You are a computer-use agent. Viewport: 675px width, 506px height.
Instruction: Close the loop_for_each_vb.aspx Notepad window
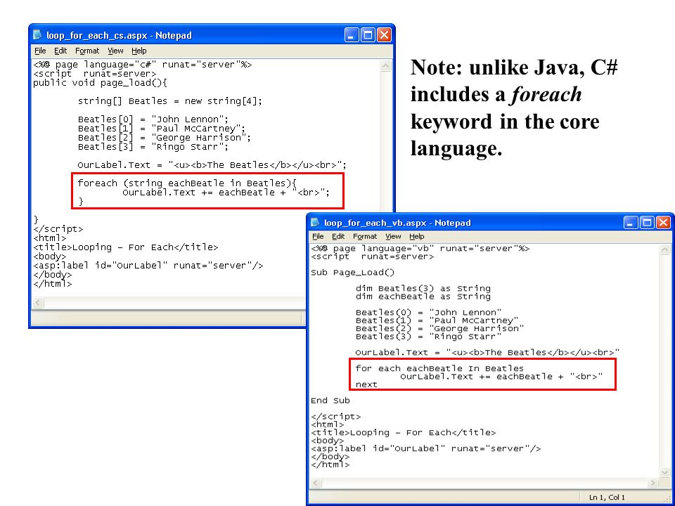pos(663,223)
